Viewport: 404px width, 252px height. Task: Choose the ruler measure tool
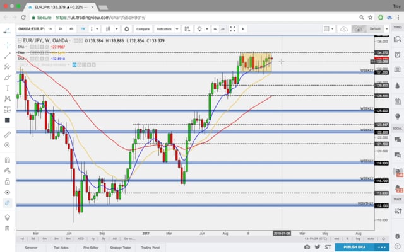click(x=7, y=134)
